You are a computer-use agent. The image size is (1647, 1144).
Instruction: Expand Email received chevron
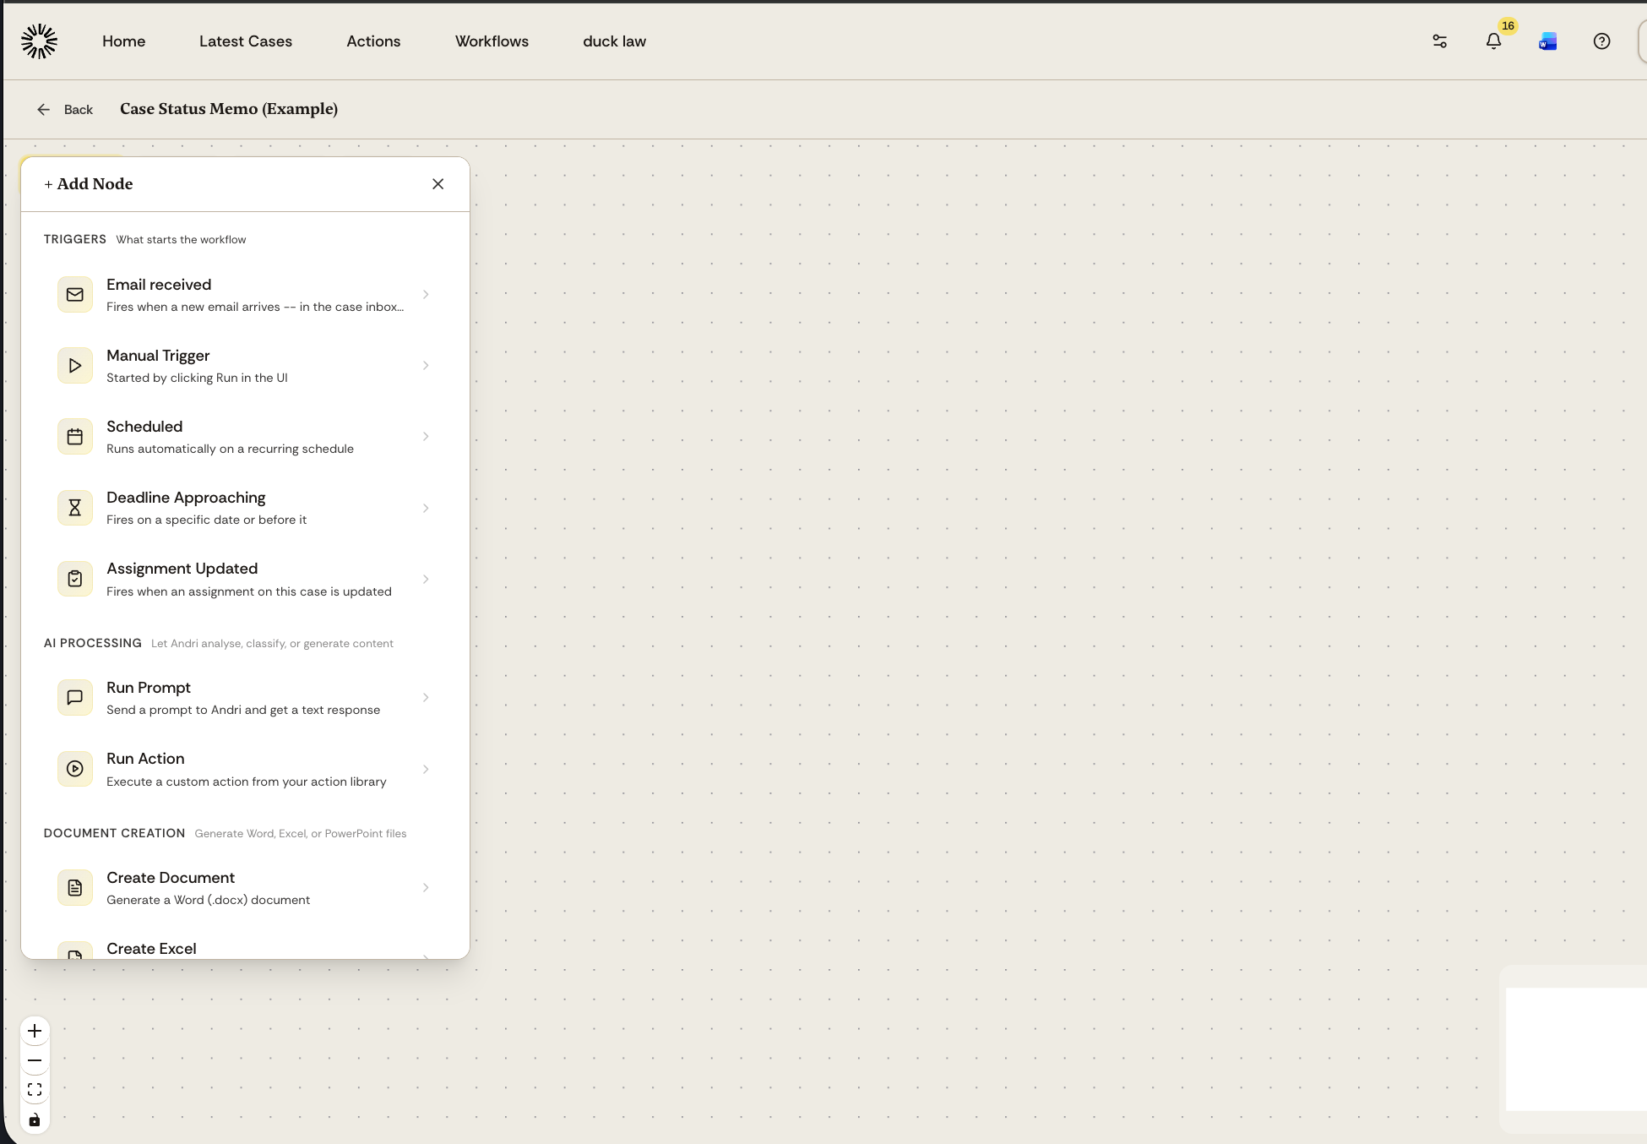[426, 295]
